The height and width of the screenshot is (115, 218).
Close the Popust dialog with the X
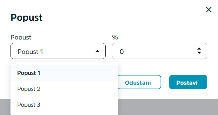(209, 10)
